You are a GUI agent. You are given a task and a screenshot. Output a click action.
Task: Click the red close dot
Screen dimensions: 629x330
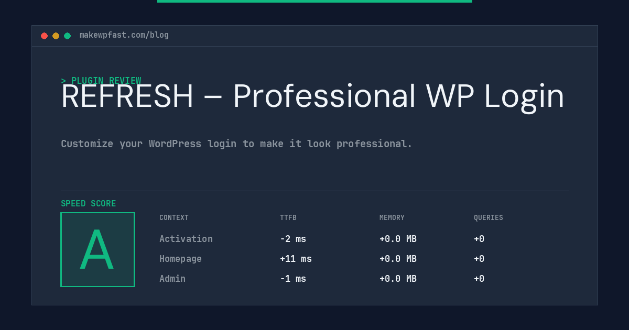pos(44,36)
